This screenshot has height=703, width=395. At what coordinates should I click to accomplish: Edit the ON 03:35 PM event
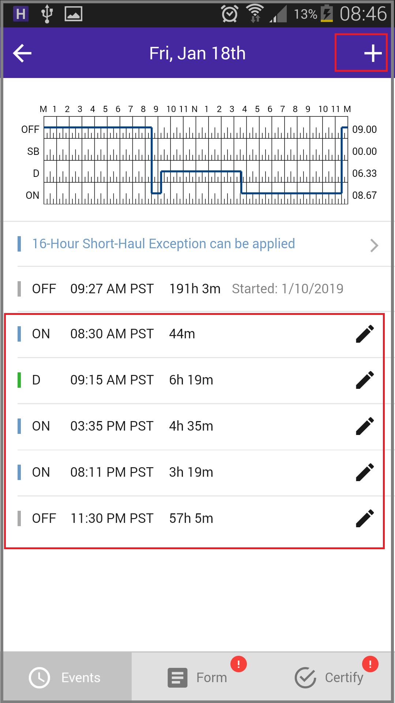[x=365, y=426]
